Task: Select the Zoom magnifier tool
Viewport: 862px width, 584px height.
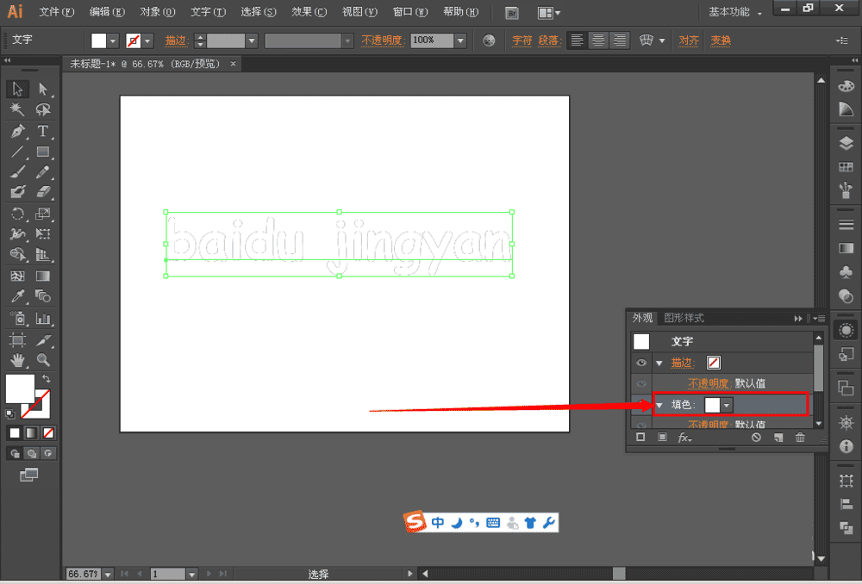Action: (42, 360)
